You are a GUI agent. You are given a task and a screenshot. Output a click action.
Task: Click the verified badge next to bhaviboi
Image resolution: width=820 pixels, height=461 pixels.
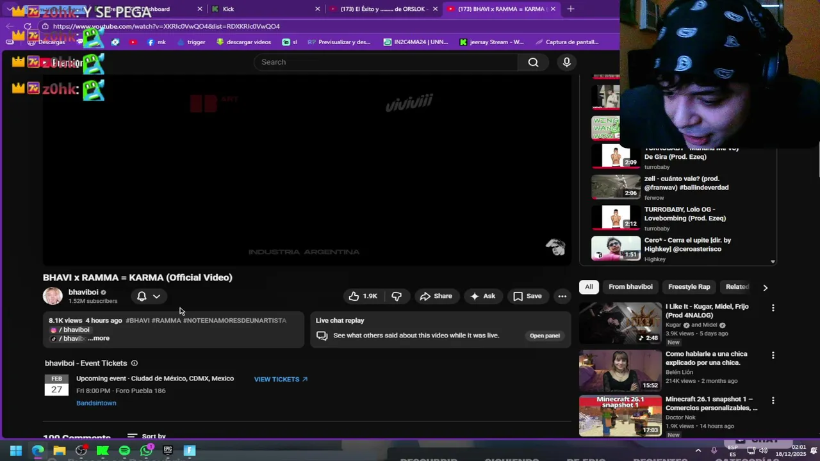click(103, 293)
